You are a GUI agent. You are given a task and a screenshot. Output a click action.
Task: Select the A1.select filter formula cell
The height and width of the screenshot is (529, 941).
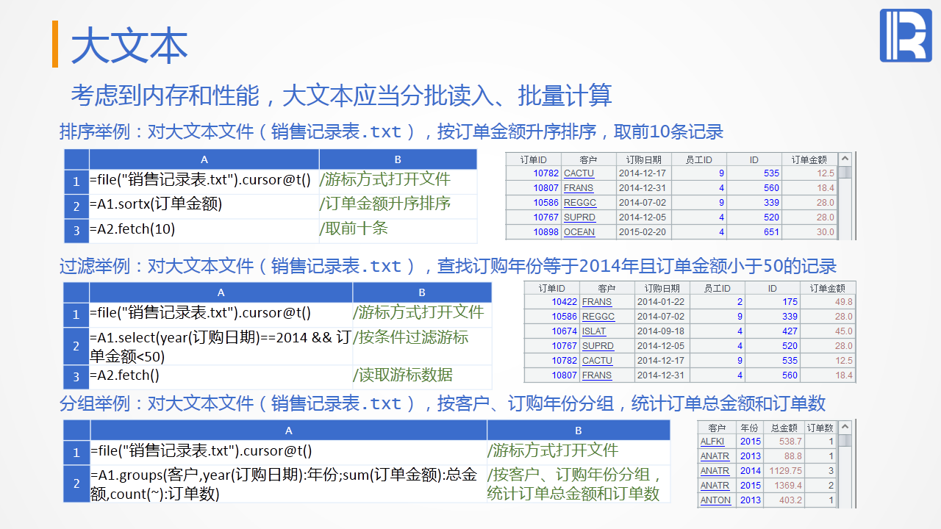coord(221,346)
